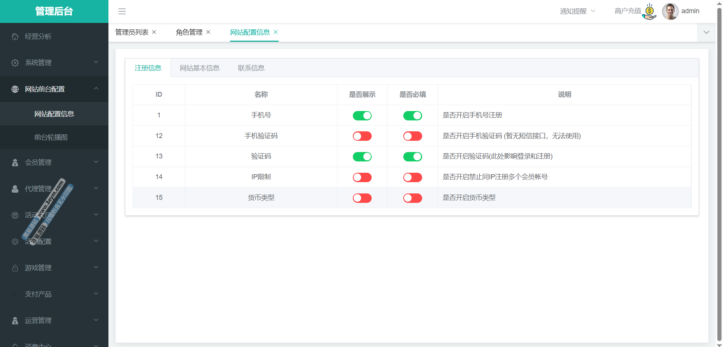Click the admin avatar picture

[670, 11]
